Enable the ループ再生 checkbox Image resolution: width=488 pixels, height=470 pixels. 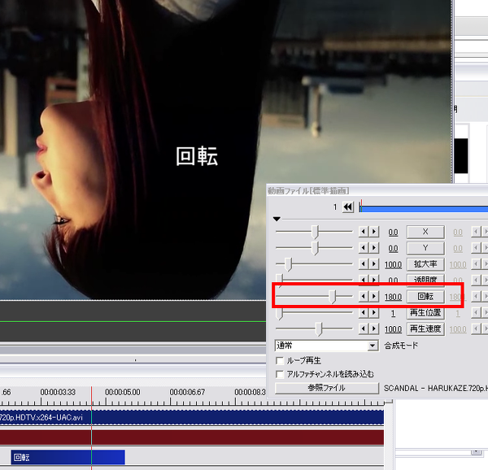coord(281,360)
